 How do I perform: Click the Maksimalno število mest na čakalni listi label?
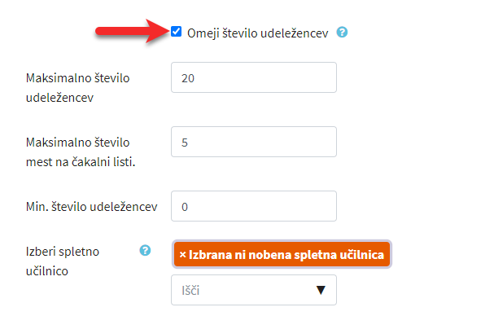point(81,152)
